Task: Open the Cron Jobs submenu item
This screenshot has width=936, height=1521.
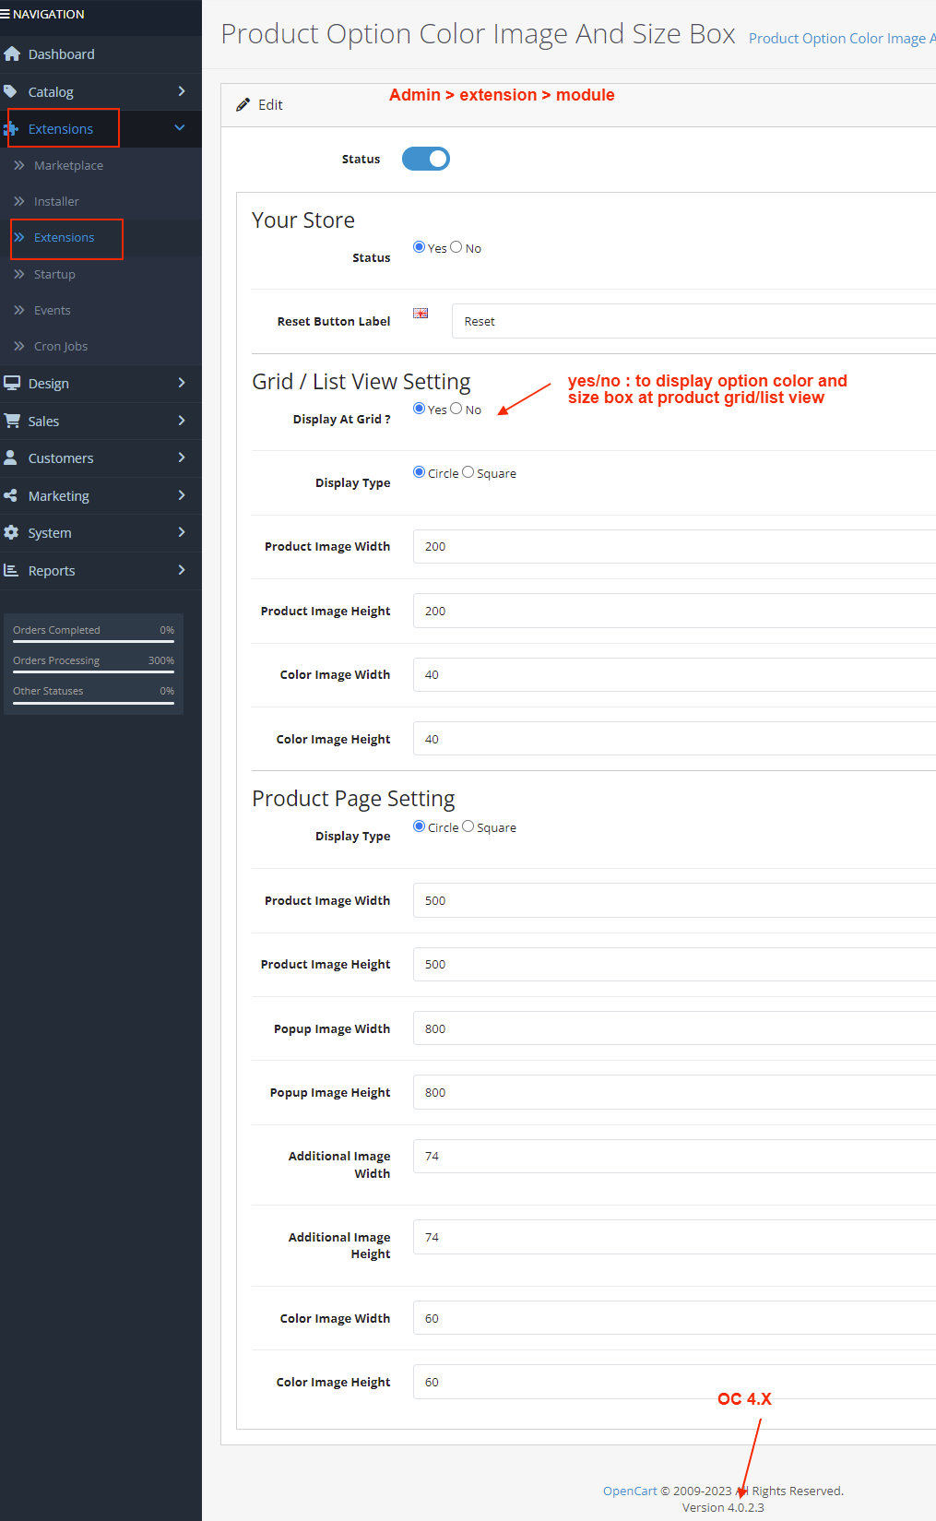Action: (x=61, y=347)
